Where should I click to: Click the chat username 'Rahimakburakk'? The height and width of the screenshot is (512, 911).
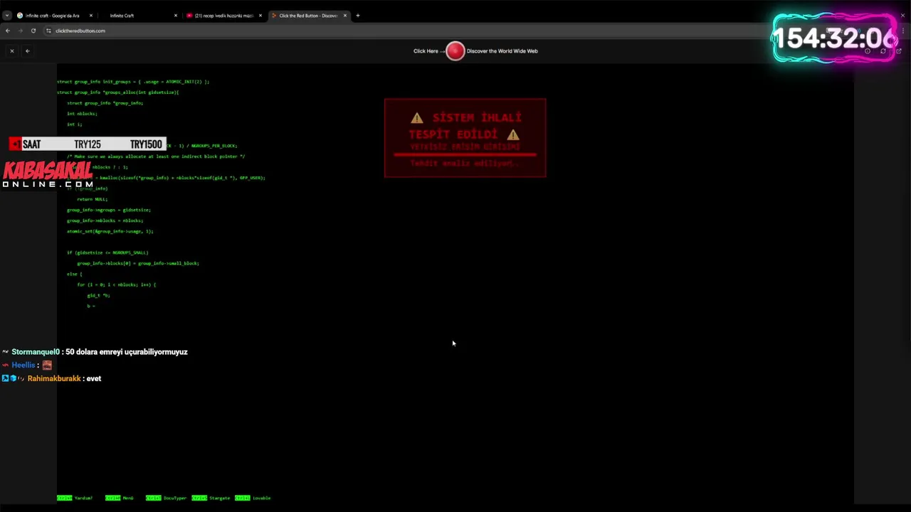pyautogui.click(x=54, y=379)
